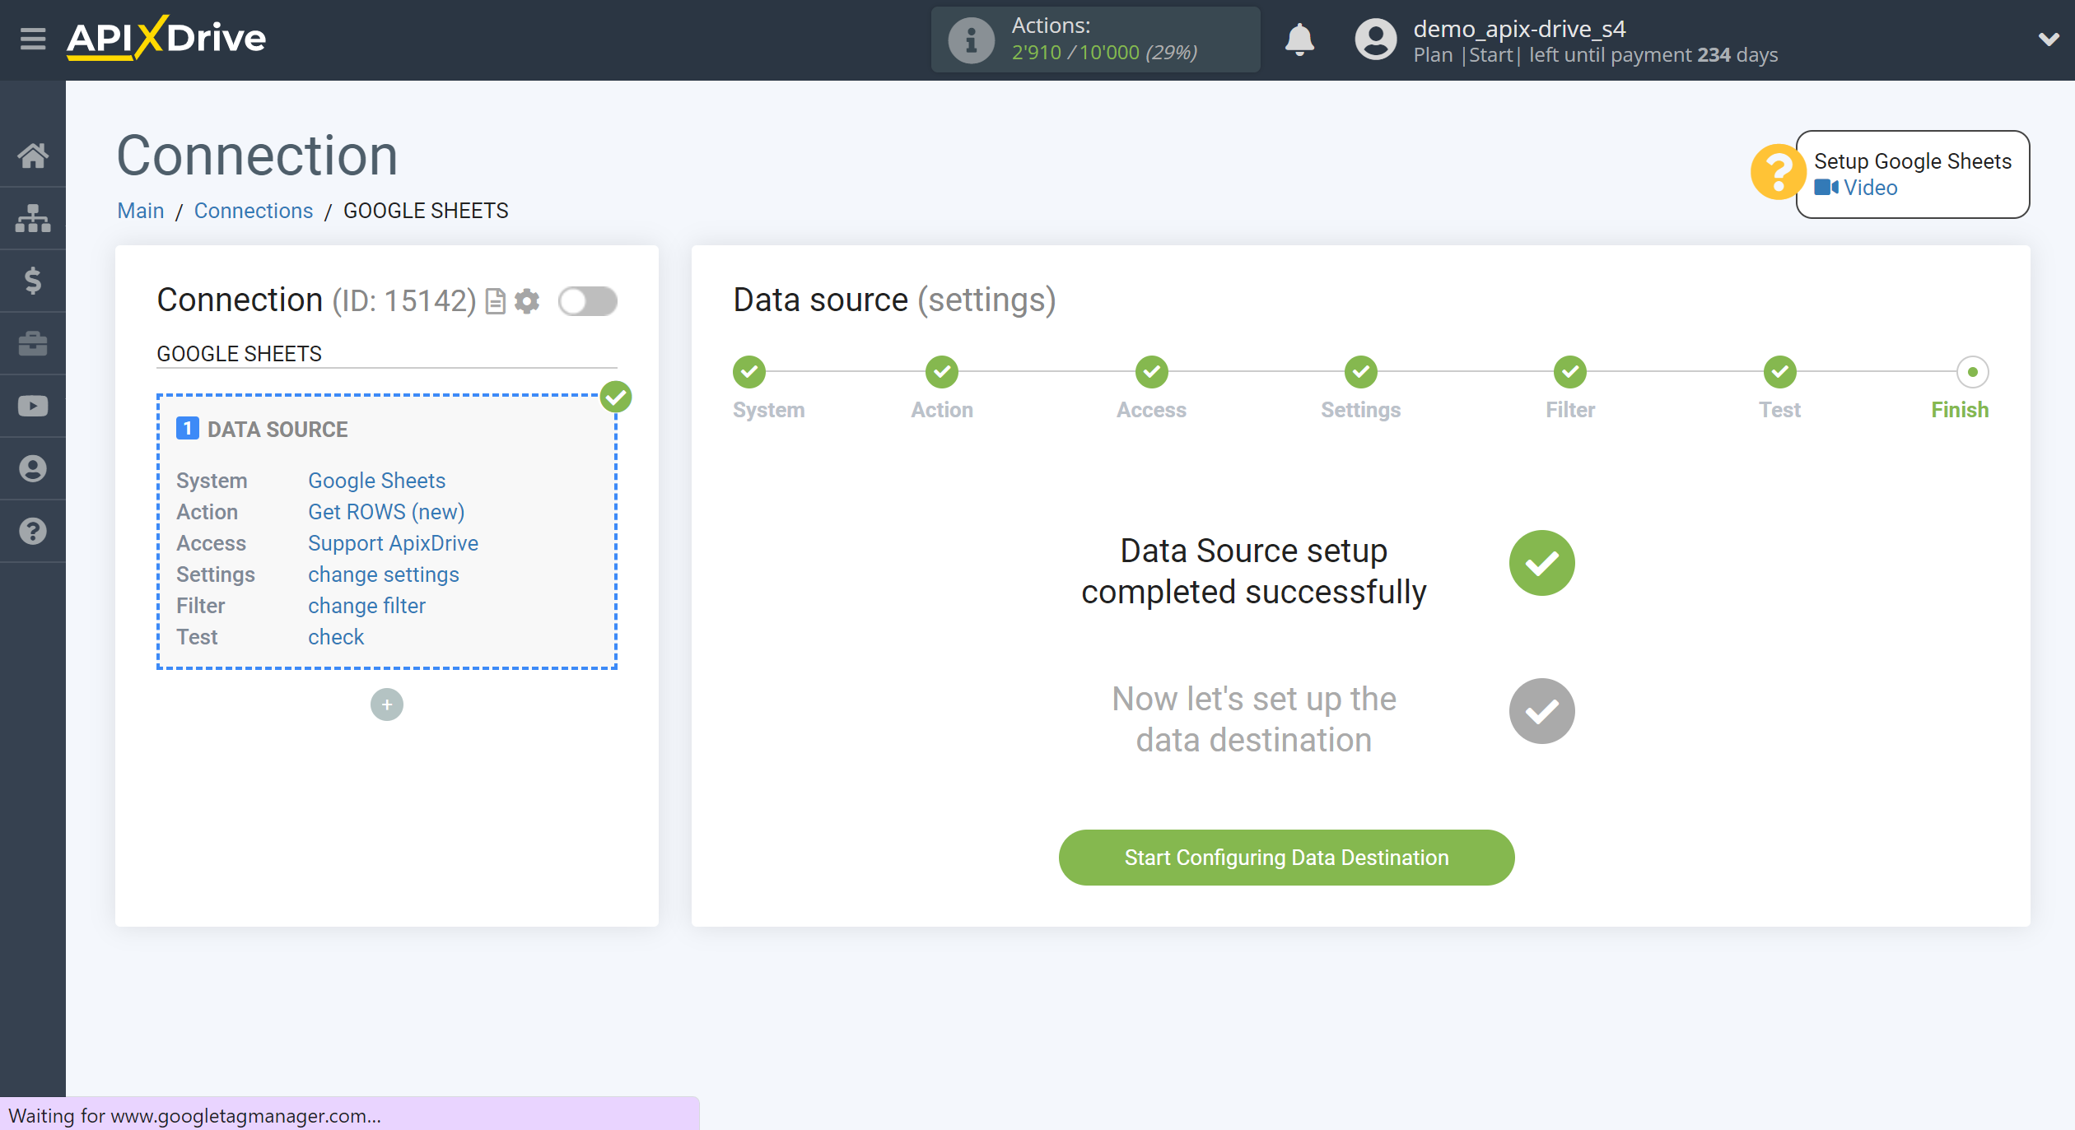
Task: Click the Test step checkmark indicator
Action: [1780, 371]
